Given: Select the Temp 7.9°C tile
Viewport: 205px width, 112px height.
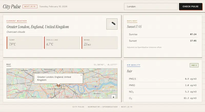Looking at the screenshot, I should (25, 43).
